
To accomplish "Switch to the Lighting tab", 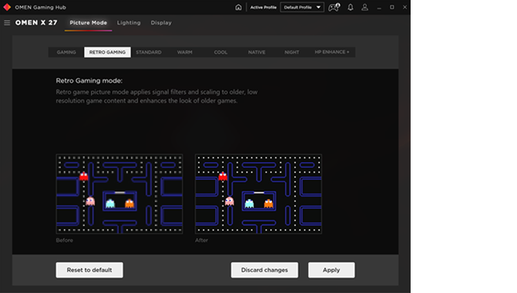I will coord(128,23).
